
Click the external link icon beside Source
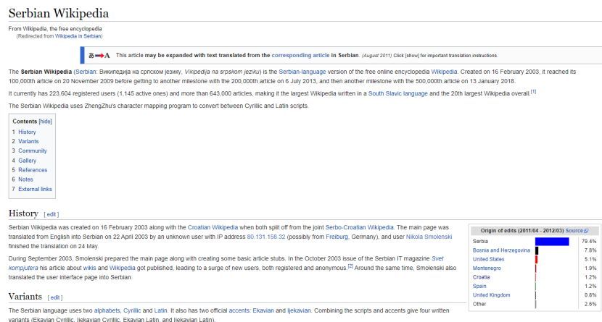[587, 230]
